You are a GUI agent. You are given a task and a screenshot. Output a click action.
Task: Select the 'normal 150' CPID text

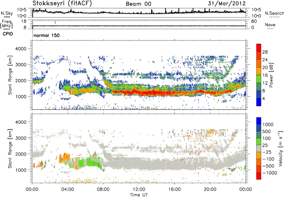(x=47, y=35)
